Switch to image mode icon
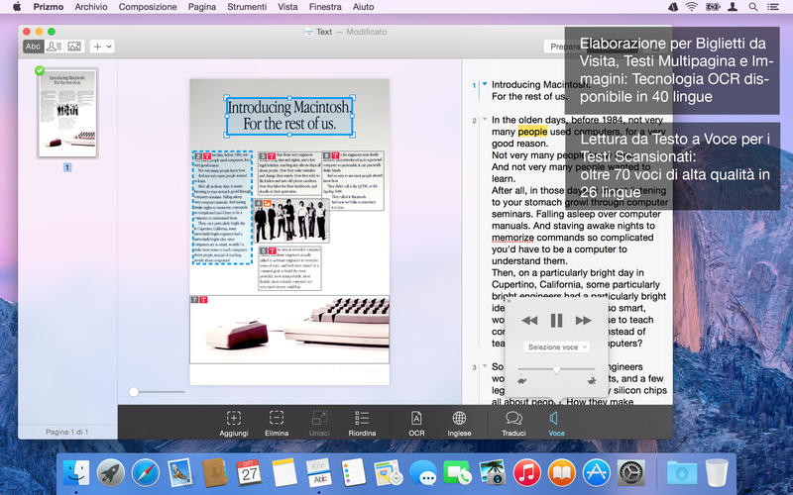 coord(74,47)
